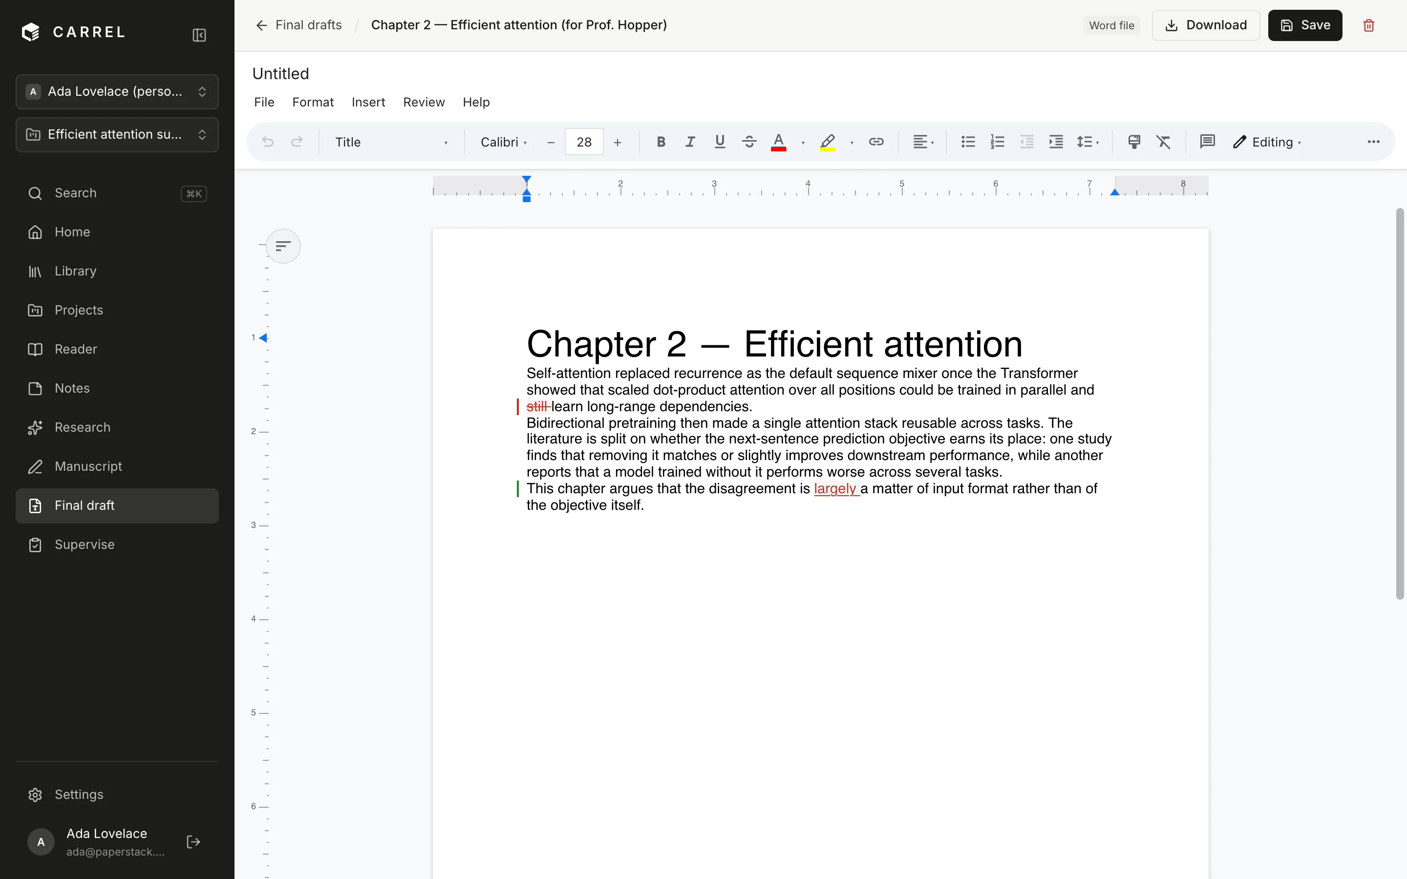Open the Review menu
The width and height of the screenshot is (1407, 879).
424,103
